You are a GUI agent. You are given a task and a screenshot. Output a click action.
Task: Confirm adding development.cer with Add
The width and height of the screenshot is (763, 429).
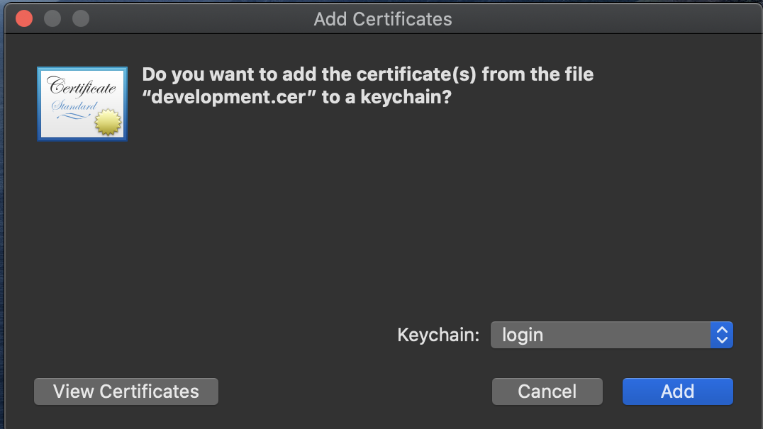tap(677, 391)
